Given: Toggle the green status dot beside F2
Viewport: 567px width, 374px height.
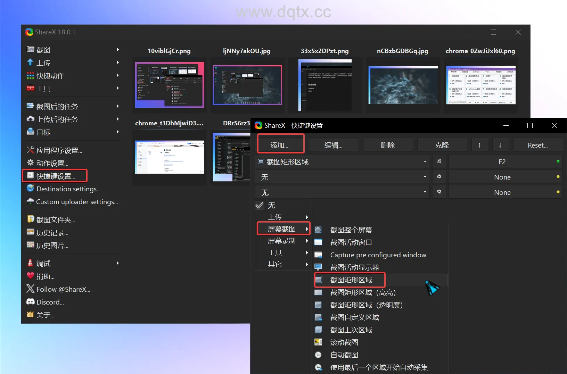Looking at the screenshot, I should pos(558,161).
